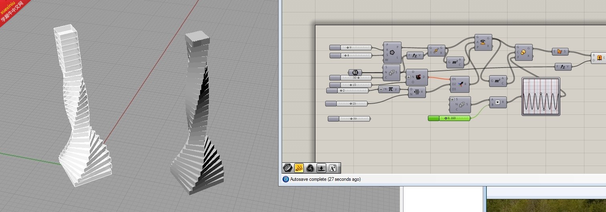The width and height of the screenshot is (606, 212).
Task: Click the Pi component
Action: click(x=389, y=89)
